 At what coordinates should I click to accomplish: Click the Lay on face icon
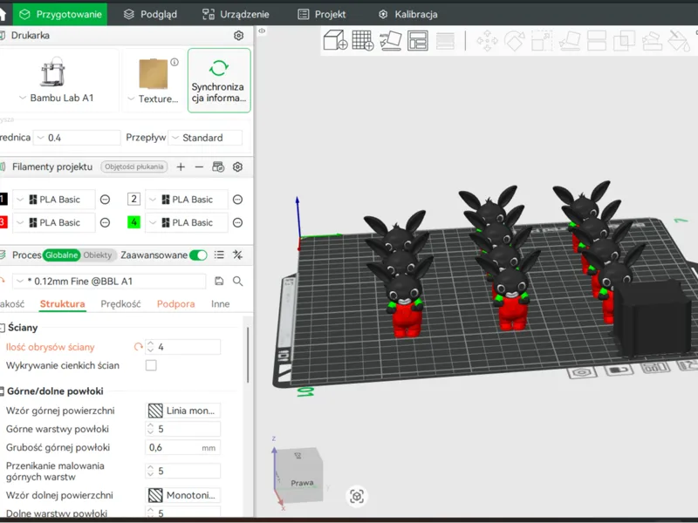point(570,41)
